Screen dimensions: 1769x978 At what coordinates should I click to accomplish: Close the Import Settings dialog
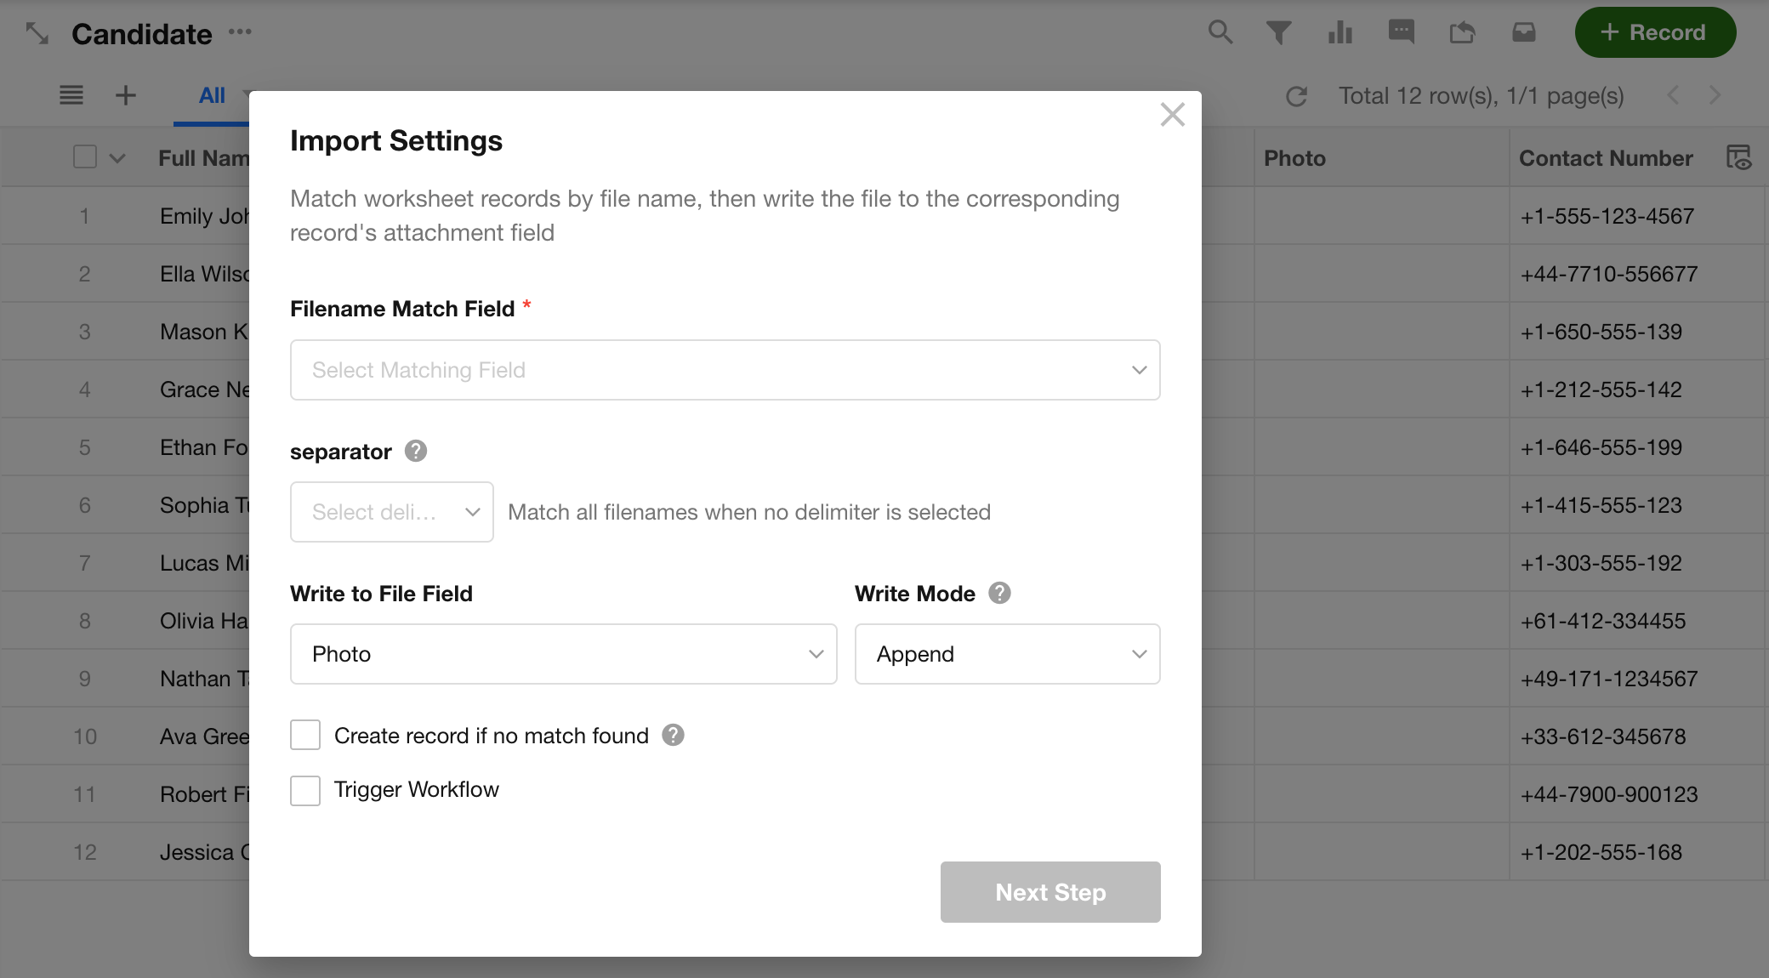pyautogui.click(x=1172, y=115)
